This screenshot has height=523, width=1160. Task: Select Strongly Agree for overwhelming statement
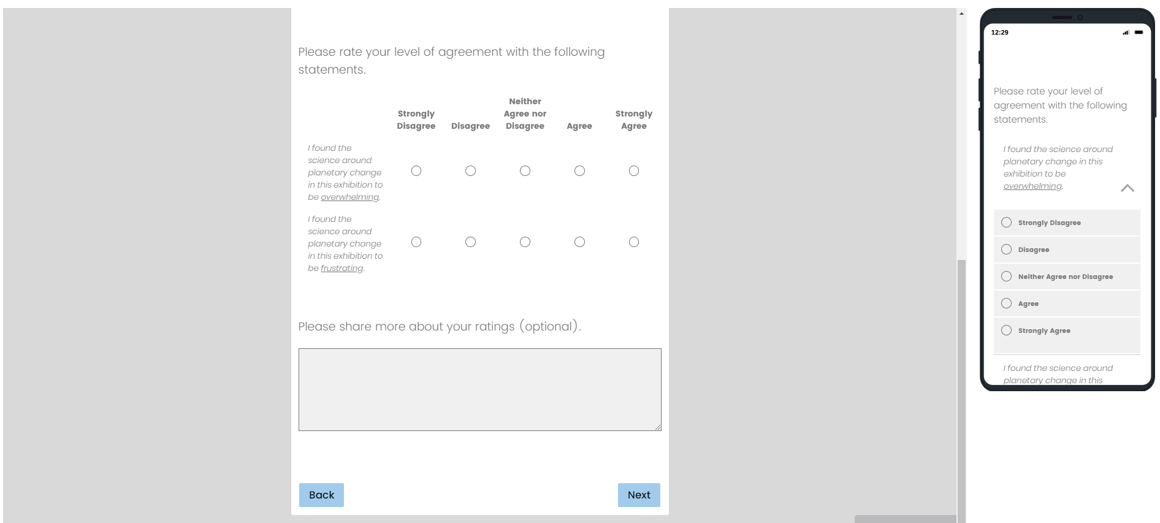pos(634,171)
